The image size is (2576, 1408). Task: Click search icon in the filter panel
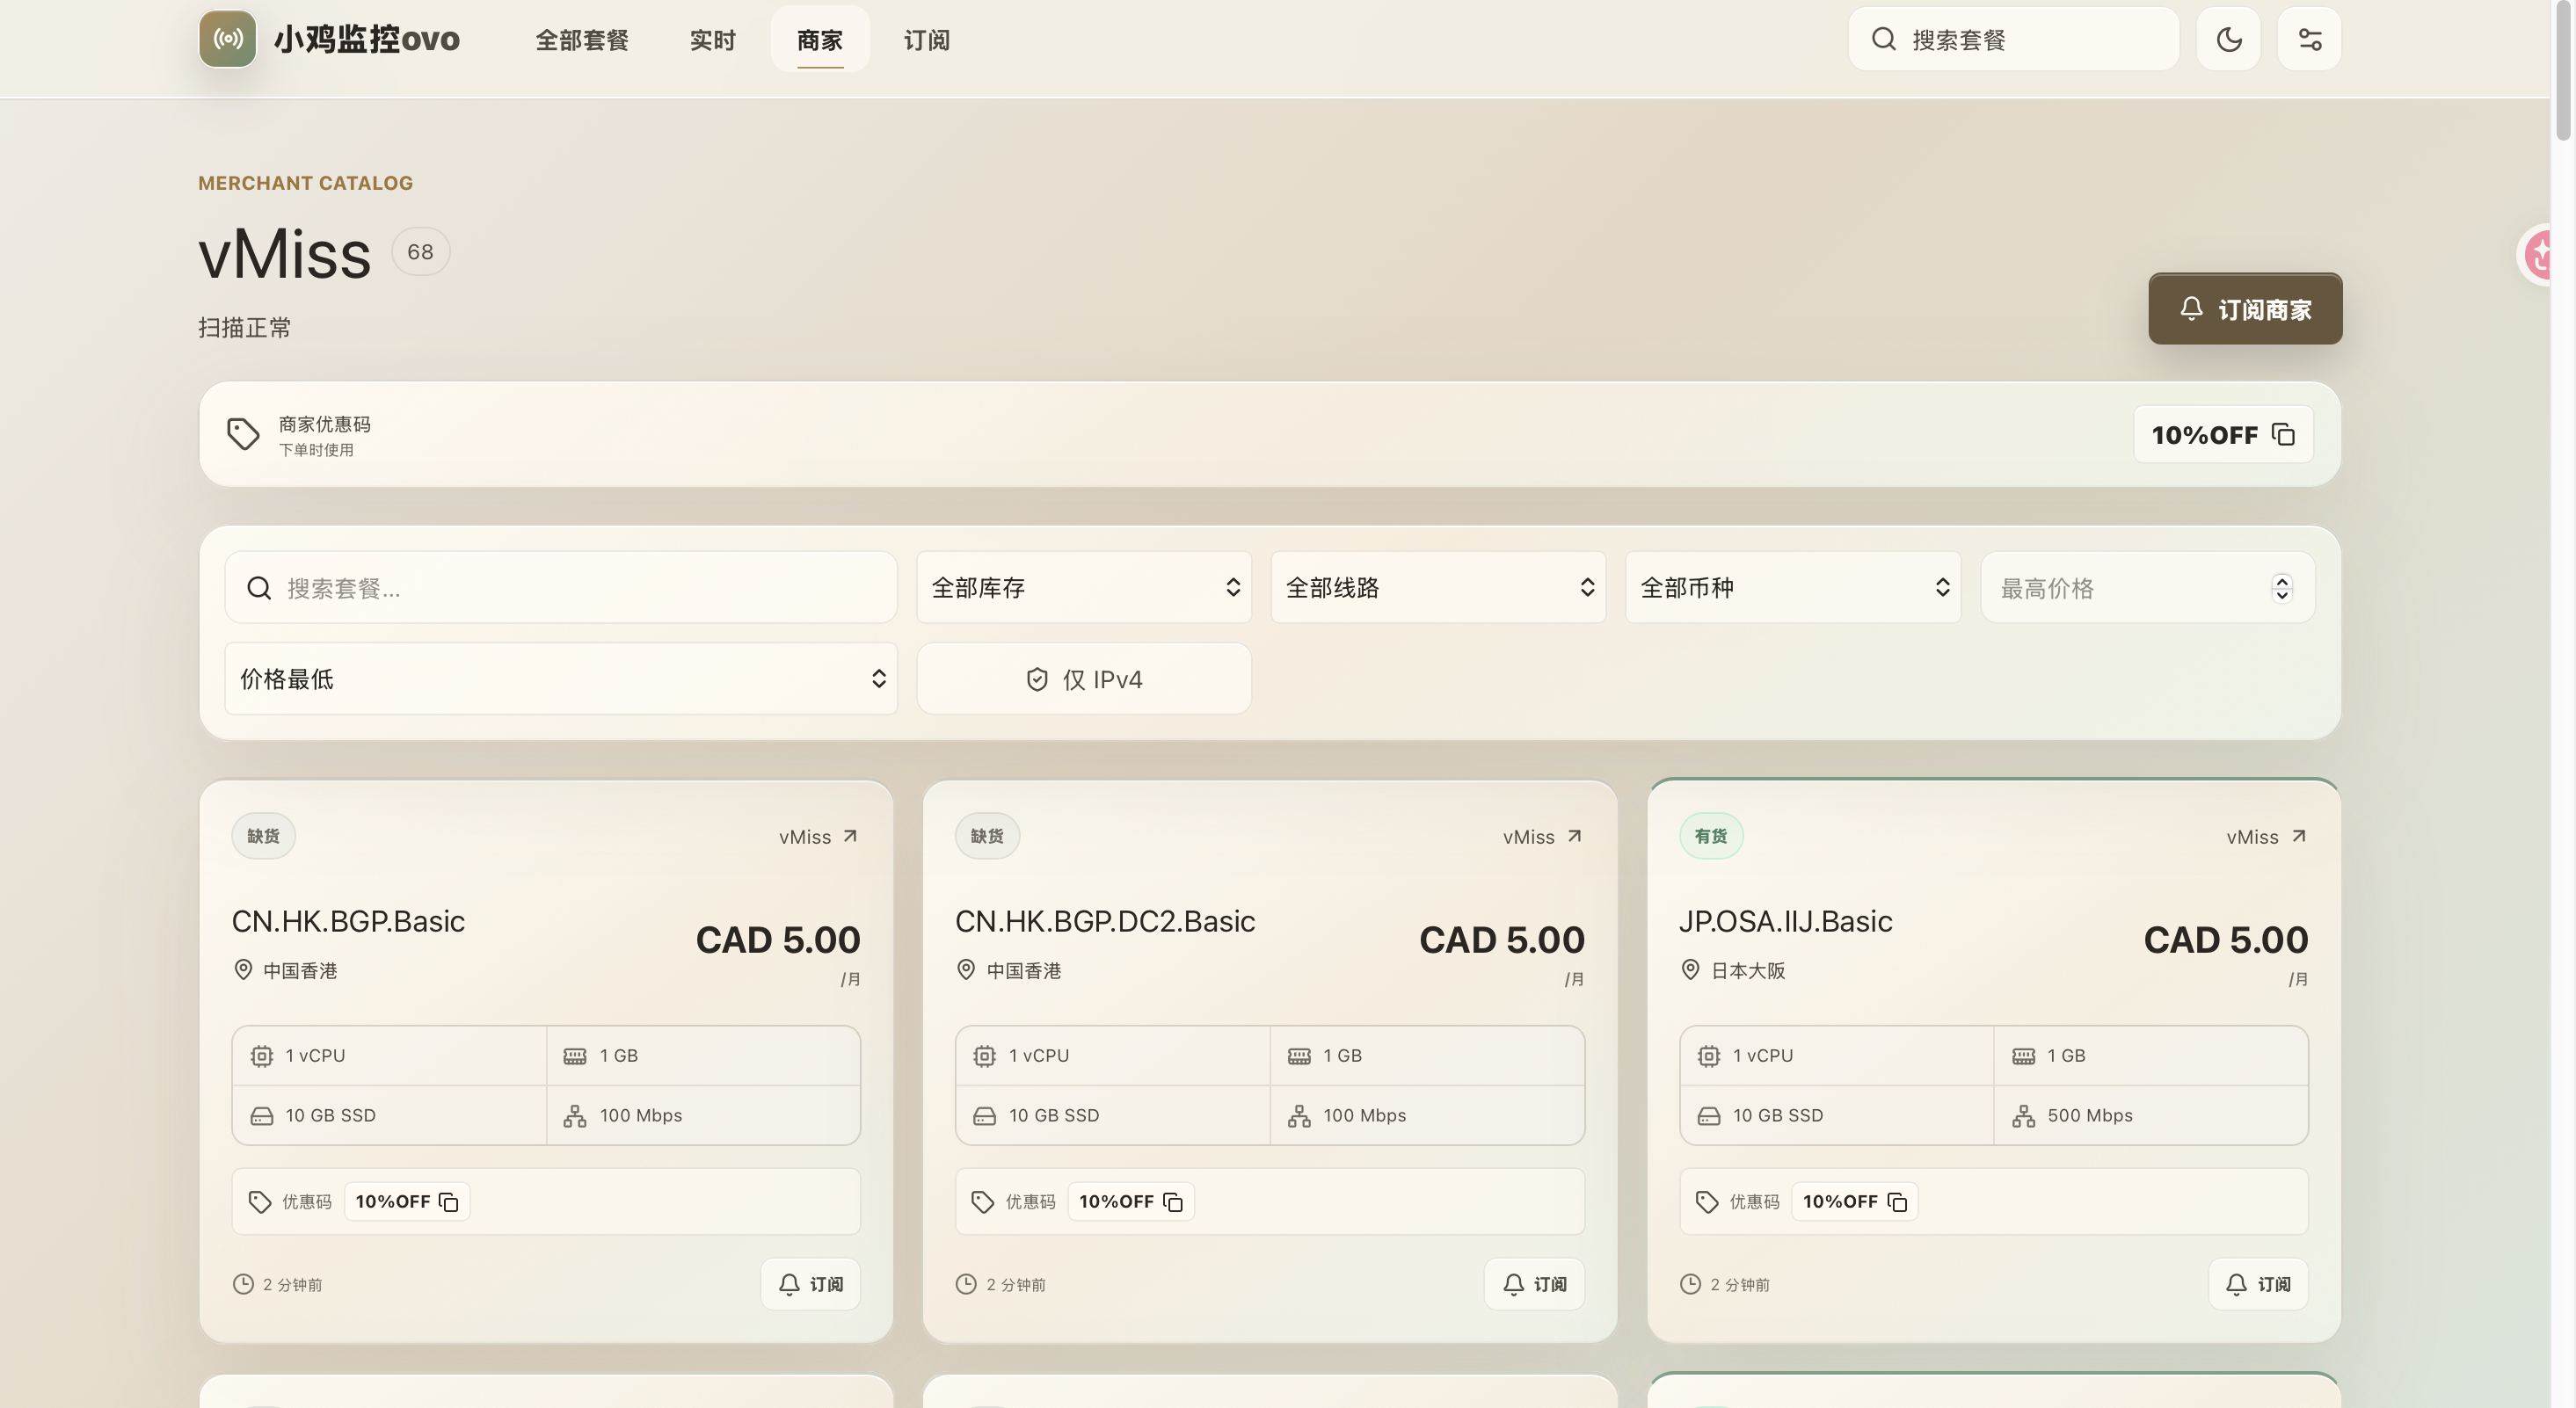click(259, 588)
